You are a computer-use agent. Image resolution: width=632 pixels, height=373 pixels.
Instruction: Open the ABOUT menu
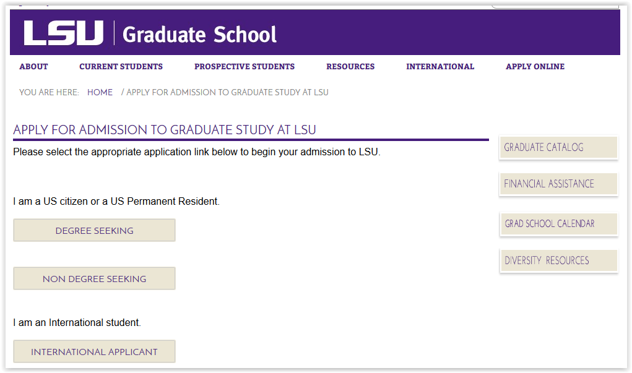tap(33, 66)
